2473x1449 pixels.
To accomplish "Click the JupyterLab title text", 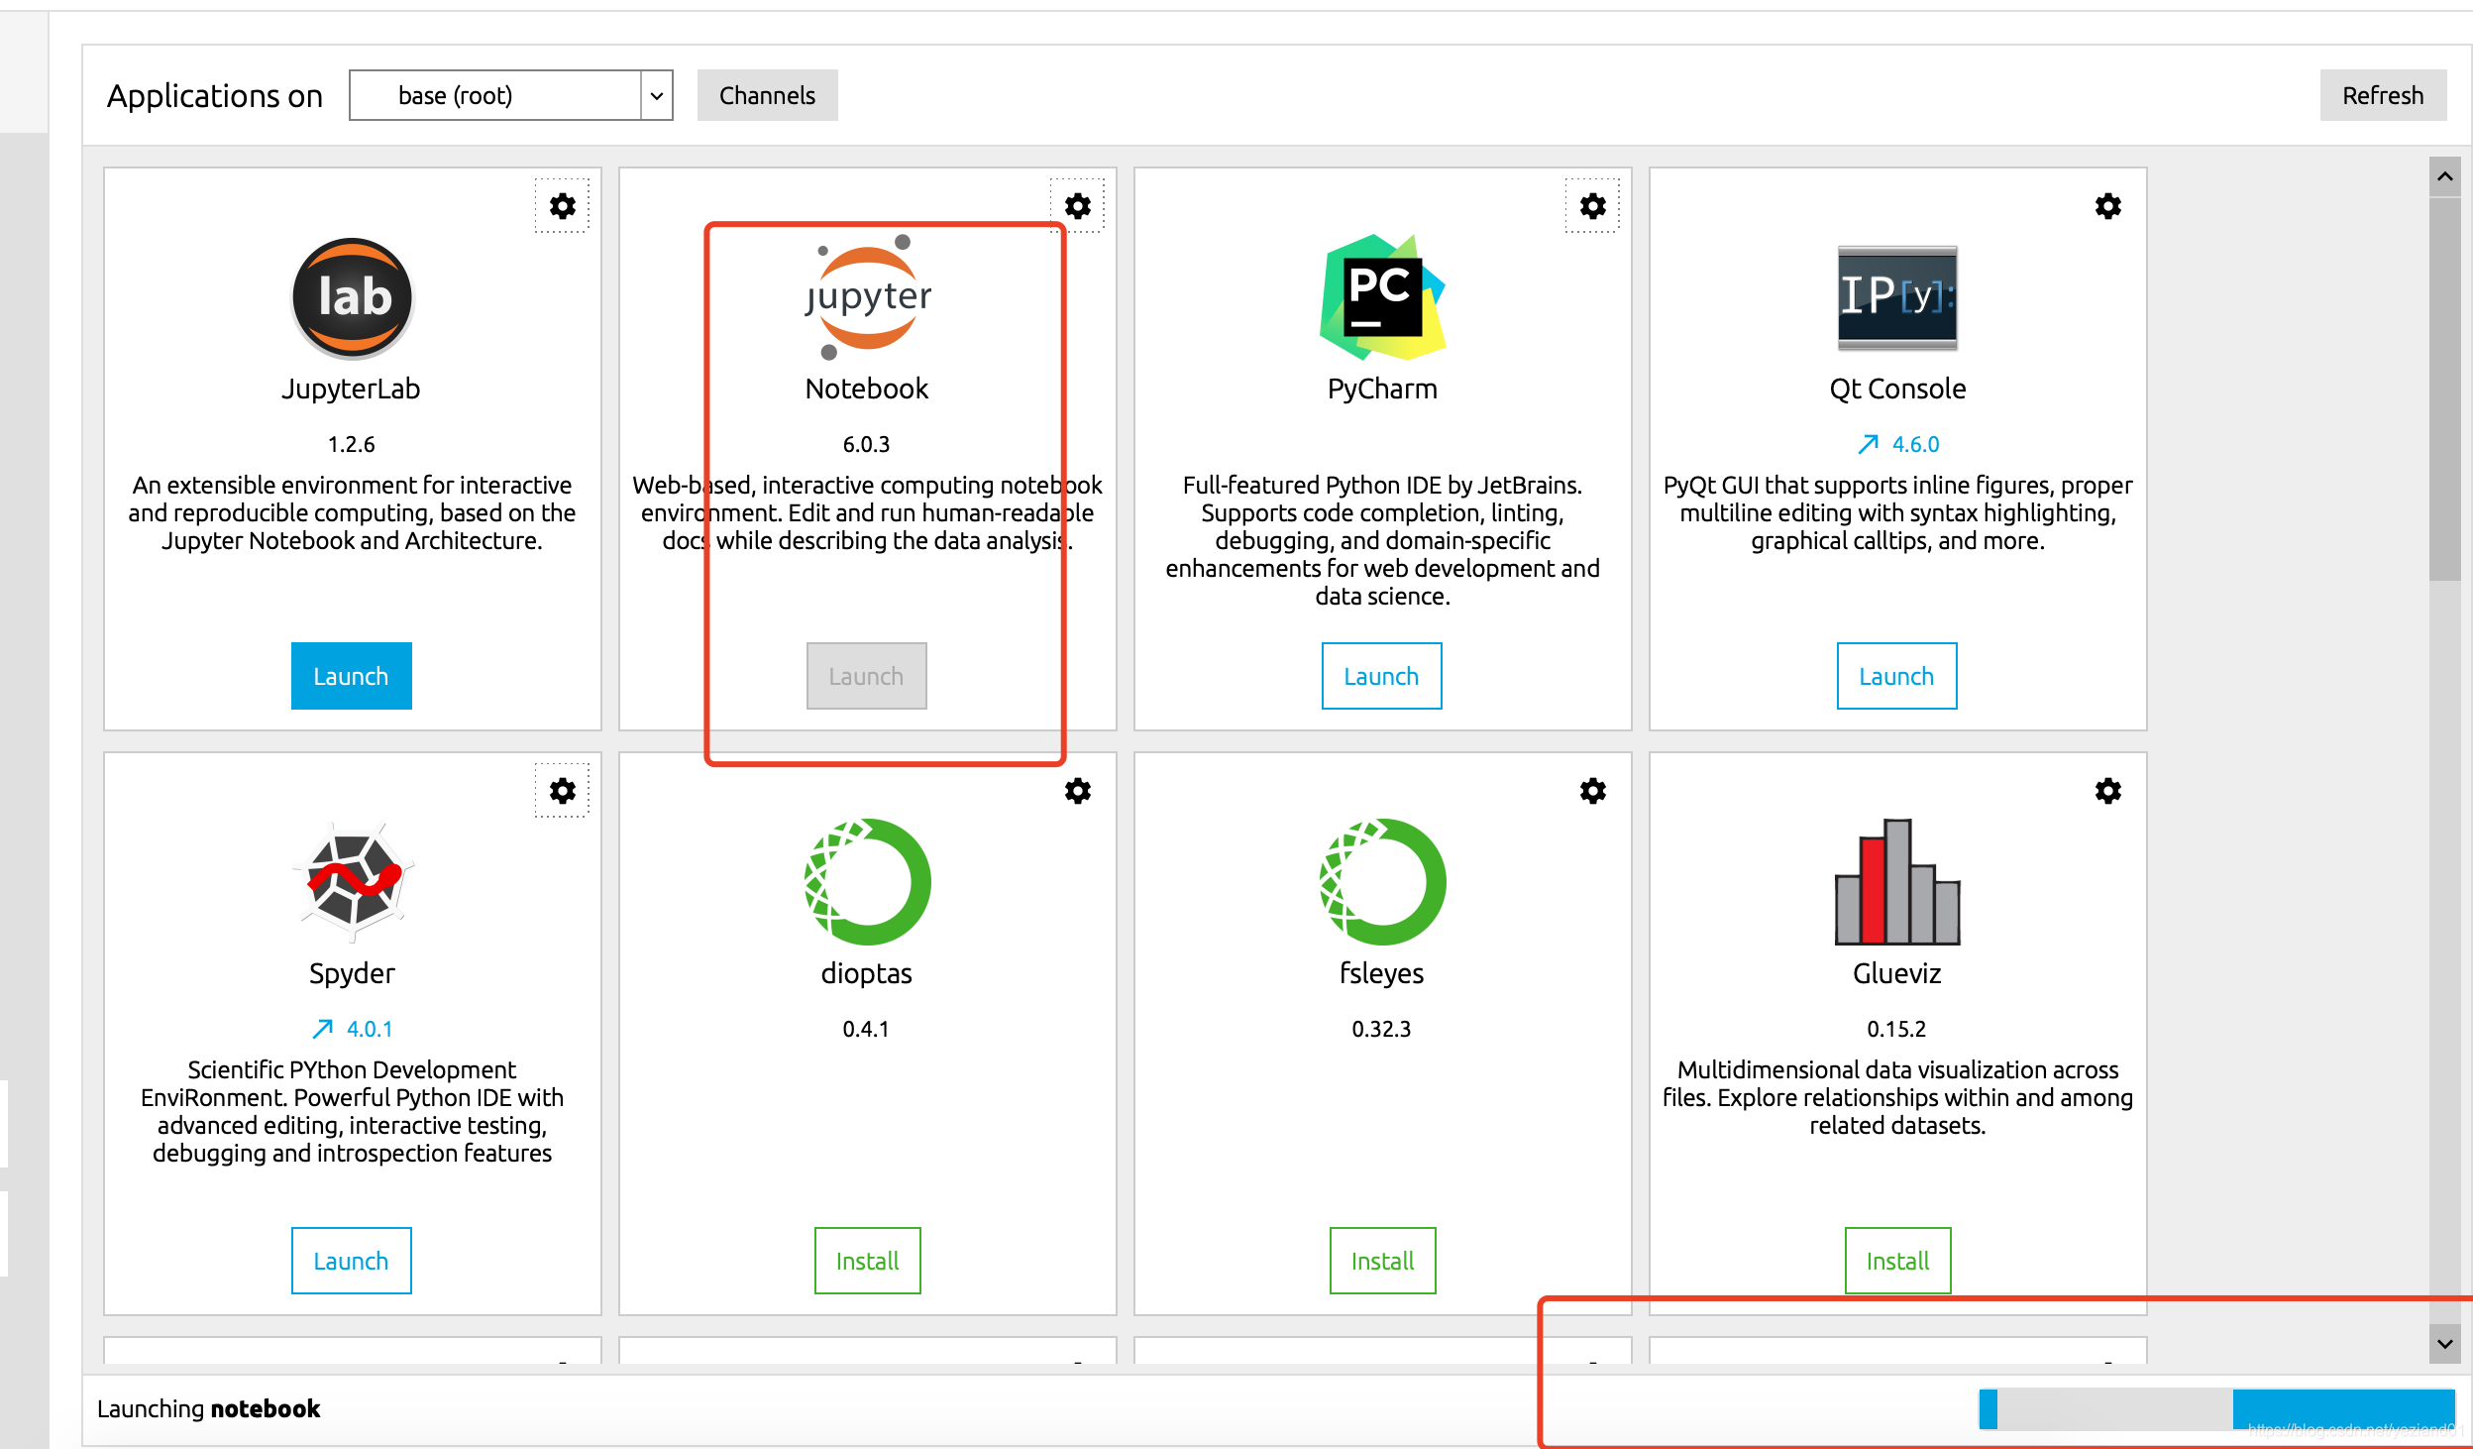I will (351, 389).
